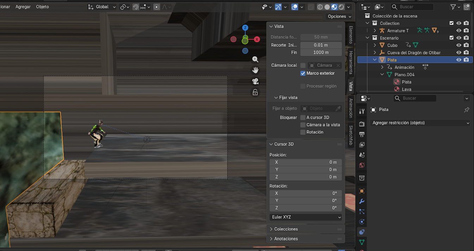Switch to the Herramienta sidebar tab

coord(351,63)
